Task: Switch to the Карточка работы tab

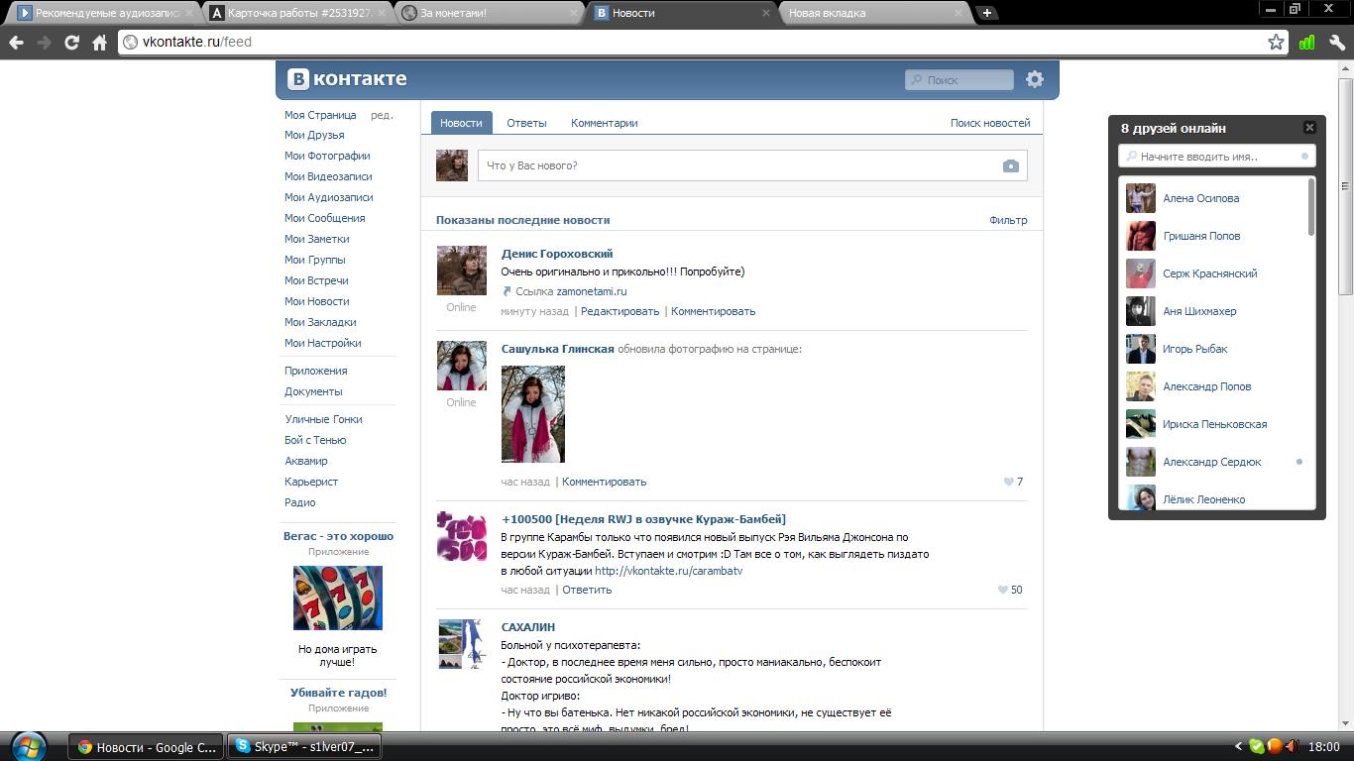Action: point(297,13)
